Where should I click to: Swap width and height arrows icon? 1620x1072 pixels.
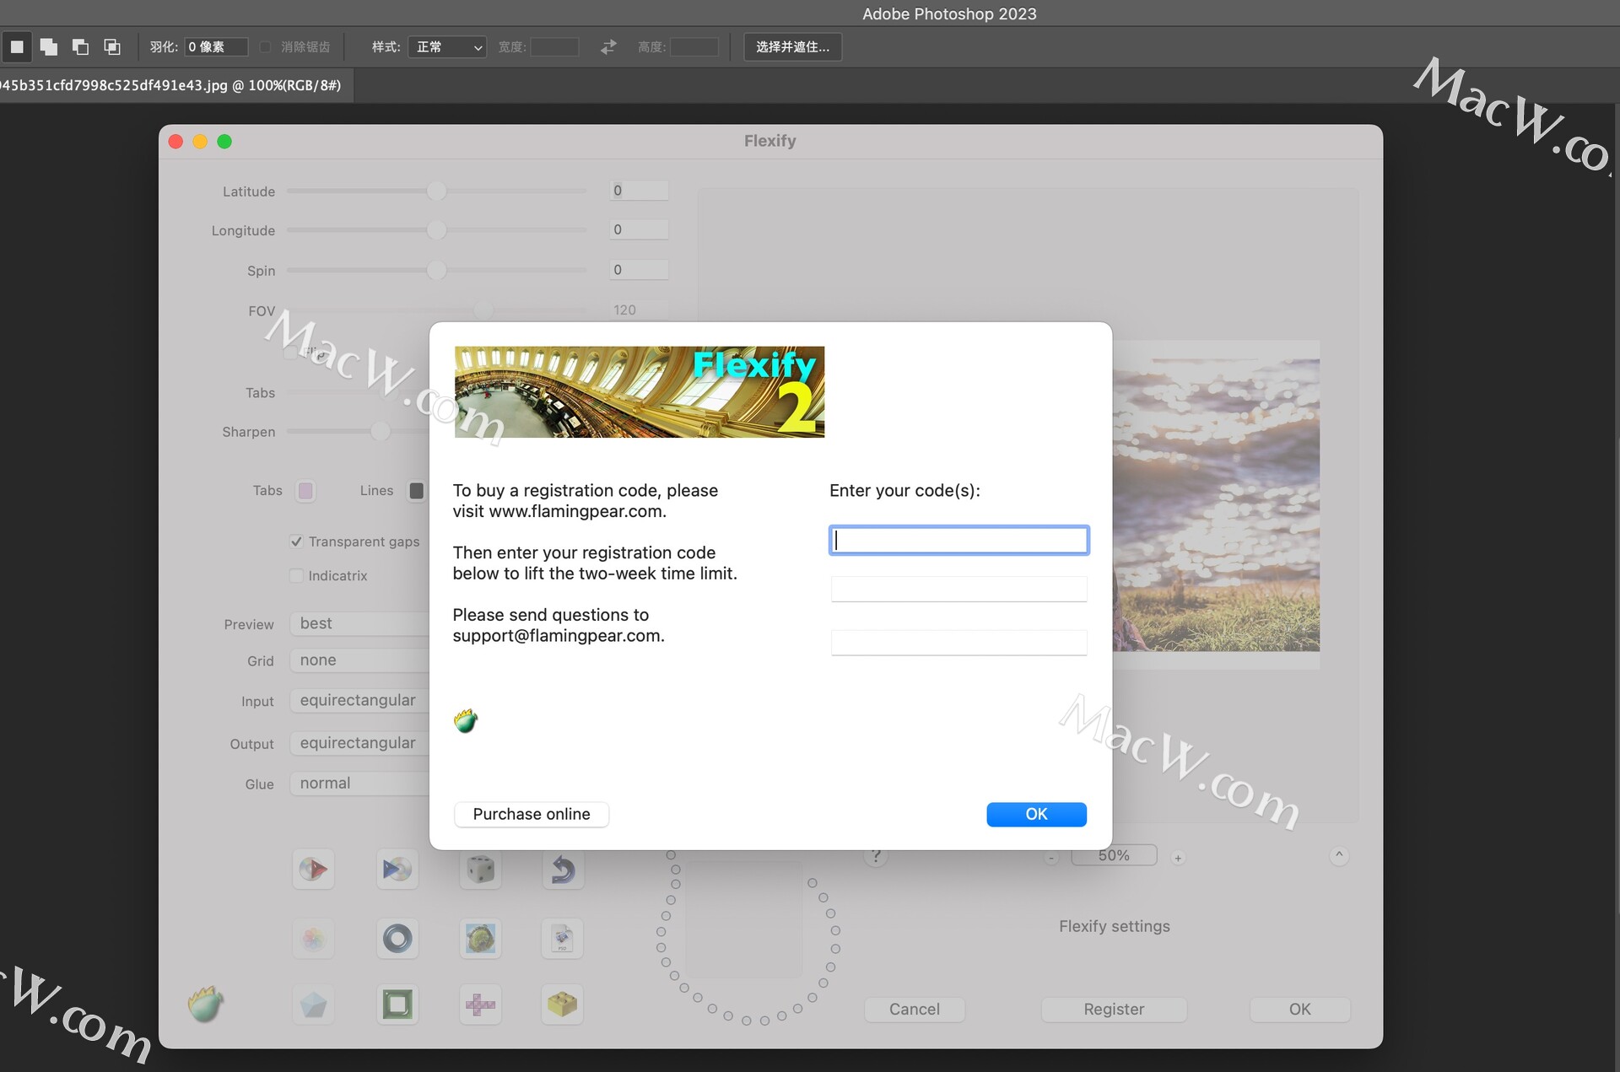608,47
